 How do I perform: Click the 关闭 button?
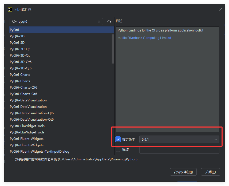pos(210,172)
